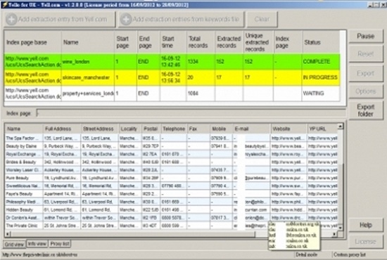Select the Sweetilicious Nai... row
387x260 pixels.
click(x=171, y=186)
